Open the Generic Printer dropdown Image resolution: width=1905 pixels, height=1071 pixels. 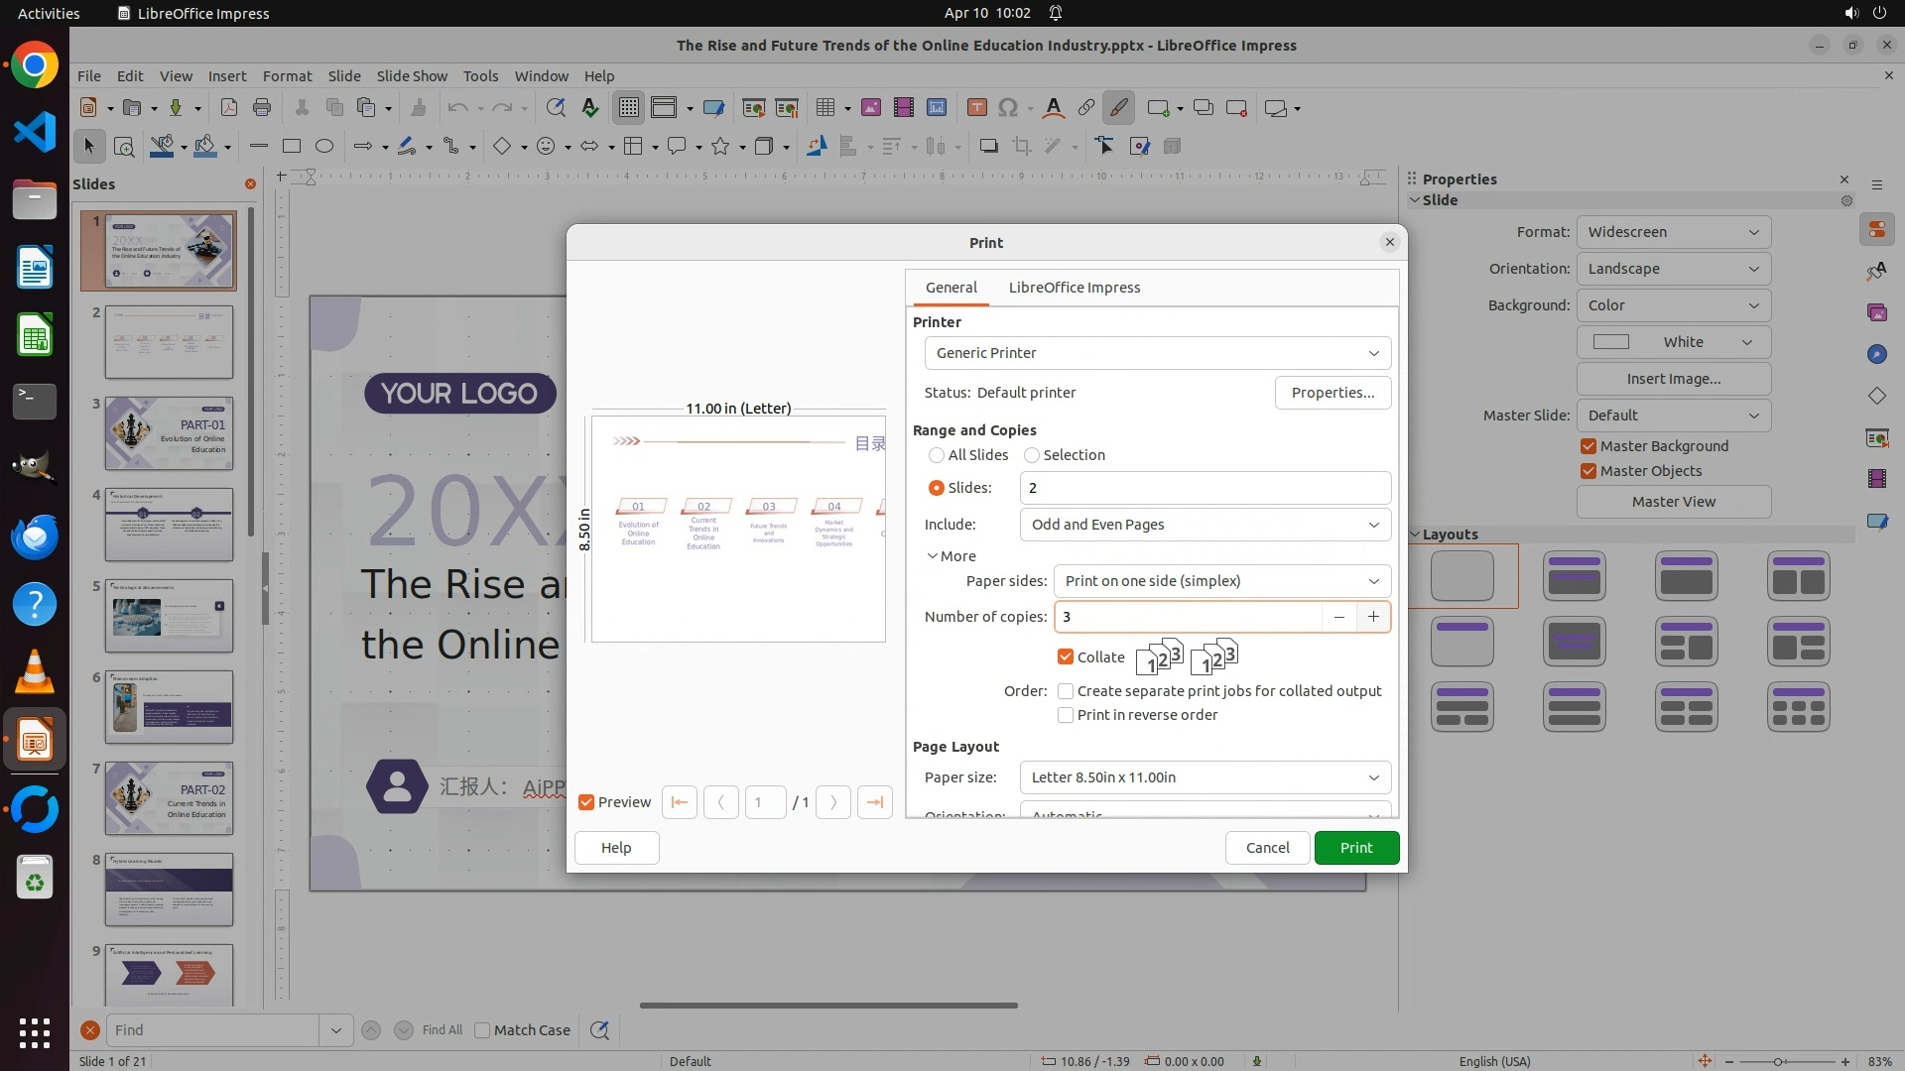[x=1157, y=353]
